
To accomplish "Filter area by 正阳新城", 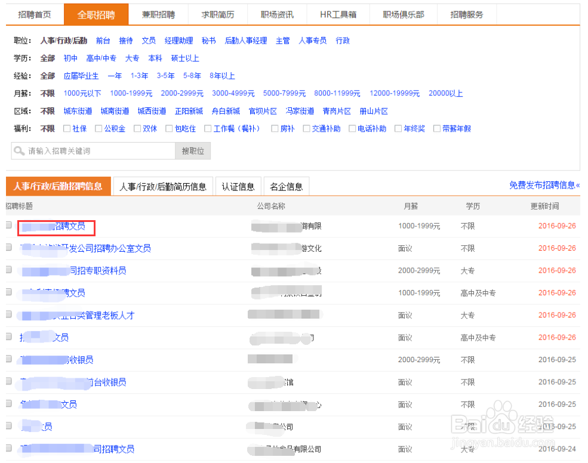I will point(189,111).
